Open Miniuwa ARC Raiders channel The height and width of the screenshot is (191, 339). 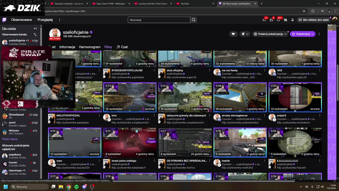coord(20,132)
